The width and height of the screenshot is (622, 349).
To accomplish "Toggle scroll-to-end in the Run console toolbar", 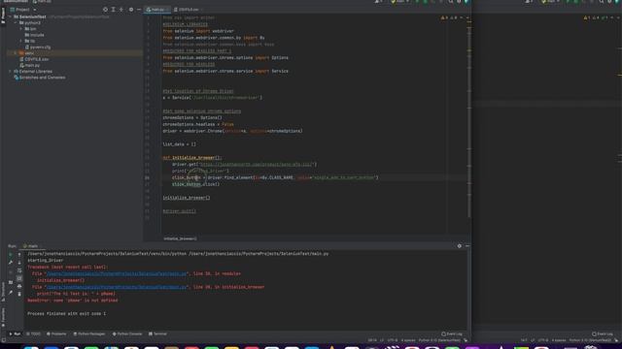I will tap(19, 278).
